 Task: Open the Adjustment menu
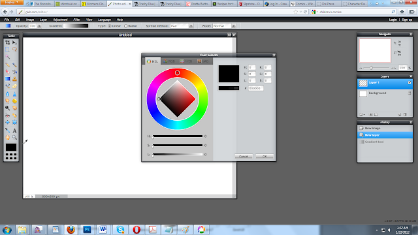(60, 20)
